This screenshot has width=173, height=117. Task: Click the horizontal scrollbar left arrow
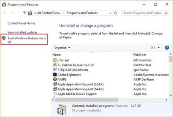point(53,99)
